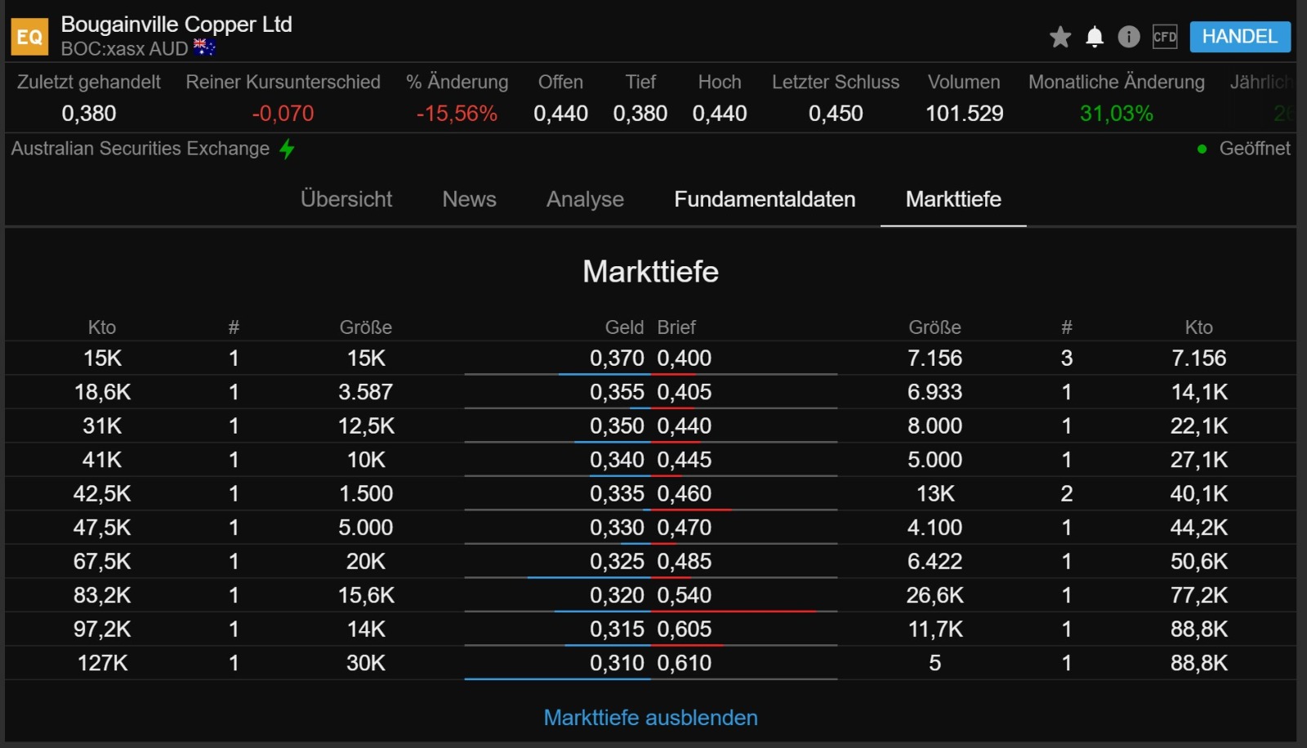Click bid size 15,6K

click(366, 595)
